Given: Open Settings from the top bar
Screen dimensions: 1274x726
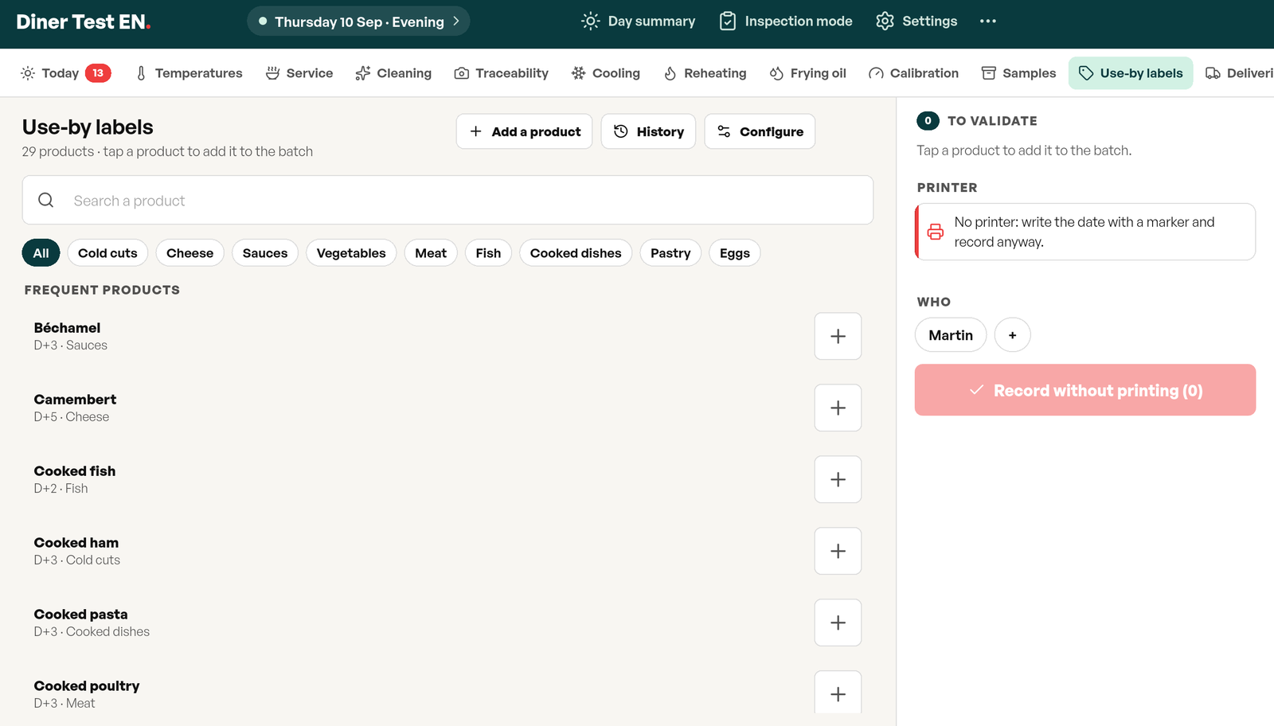Looking at the screenshot, I should click(916, 21).
